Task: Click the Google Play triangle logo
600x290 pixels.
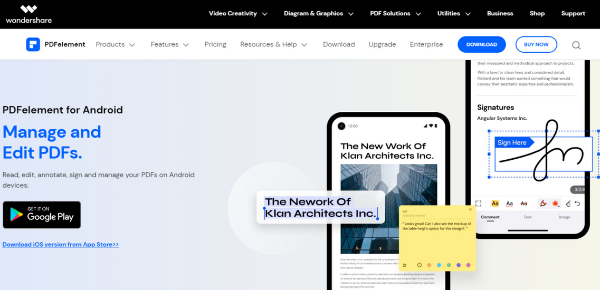Action: 16,215
